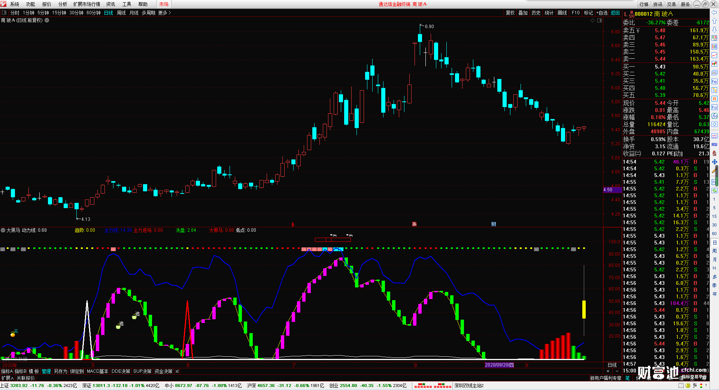Expand the 扩展 panel arrow
The width and height of the screenshot is (719, 390).
click(x=7, y=378)
